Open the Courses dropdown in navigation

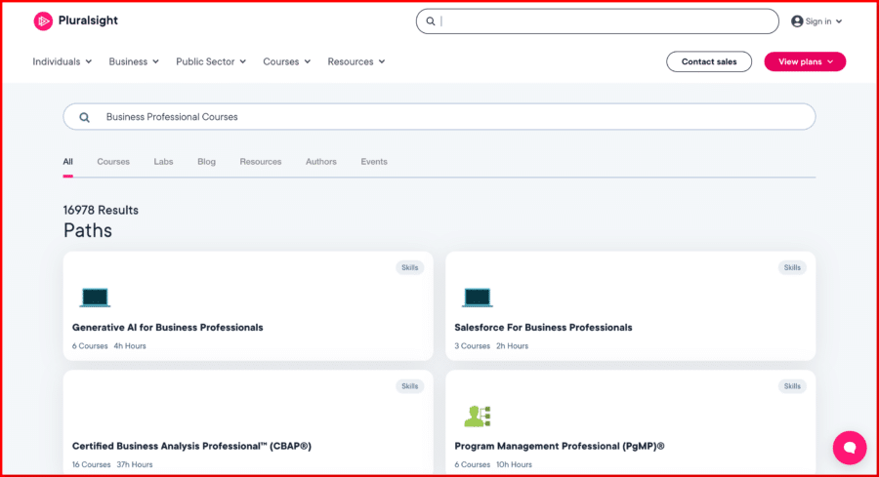pyautogui.click(x=286, y=61)
